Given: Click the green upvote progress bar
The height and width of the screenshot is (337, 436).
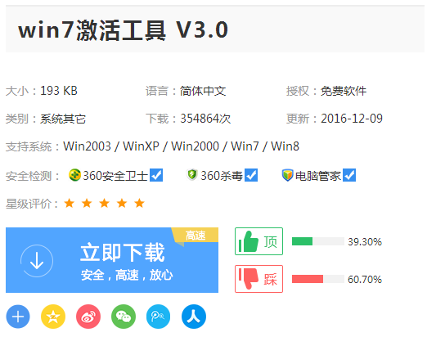Looking at the screenshot, I should pyautogui.click(x=318, y=241).
